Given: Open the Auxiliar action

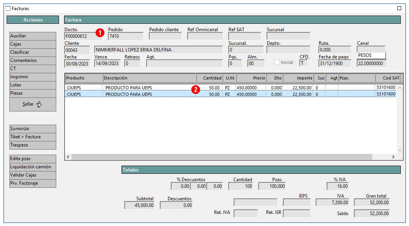Looking at the screenshot, I should pyautogui.click(x=32, y=36).
